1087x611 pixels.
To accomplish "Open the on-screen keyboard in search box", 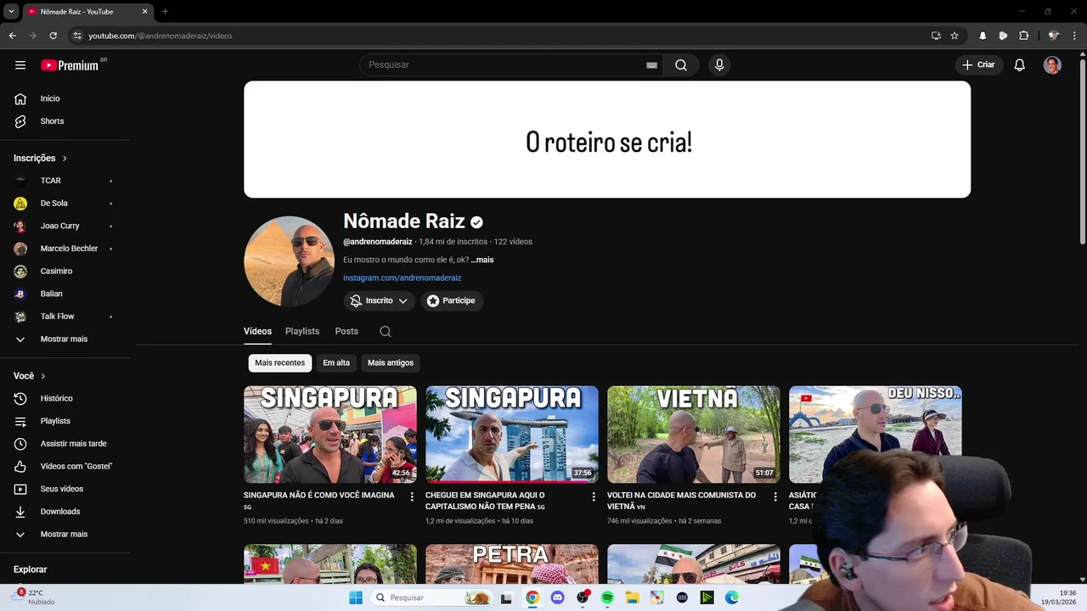I will tap(651, 65).
